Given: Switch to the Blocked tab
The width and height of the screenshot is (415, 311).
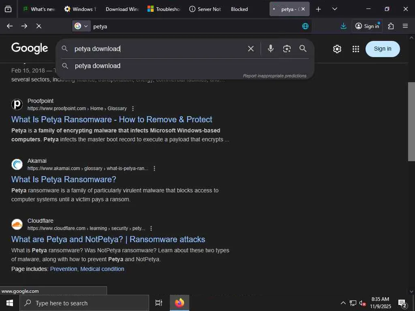Looking at the screenshot, I should [247, 9].
